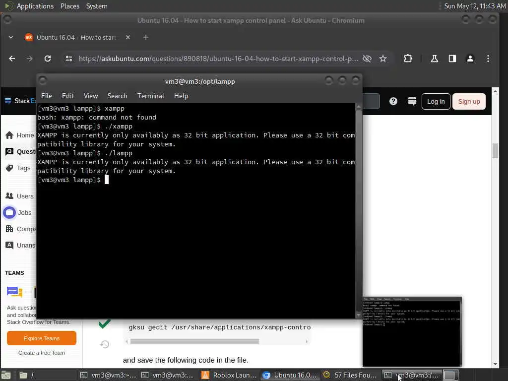The height and width of the screenshot is (381, 508).
Task: Click Chromium's forward navigation arrow
Action: [29, 59]
